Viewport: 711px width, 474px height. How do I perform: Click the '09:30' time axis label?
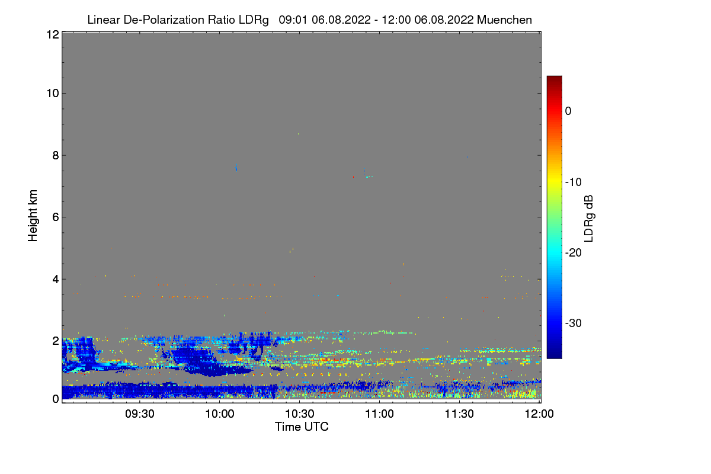pyautogui.click(x=140, y=414)
